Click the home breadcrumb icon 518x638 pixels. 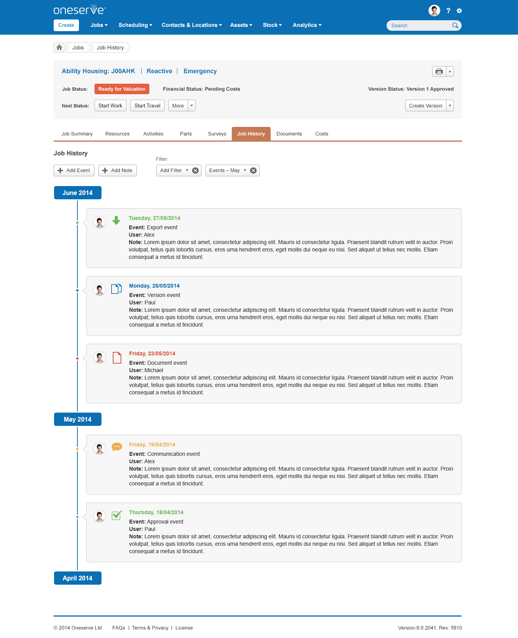59,47
